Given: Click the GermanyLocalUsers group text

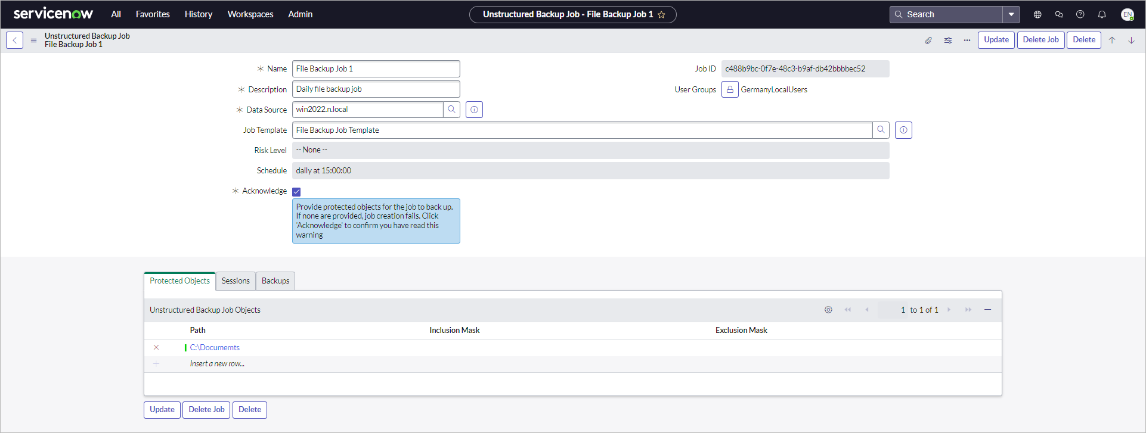Looking at the screenshot, I should [x=774, y=89].
